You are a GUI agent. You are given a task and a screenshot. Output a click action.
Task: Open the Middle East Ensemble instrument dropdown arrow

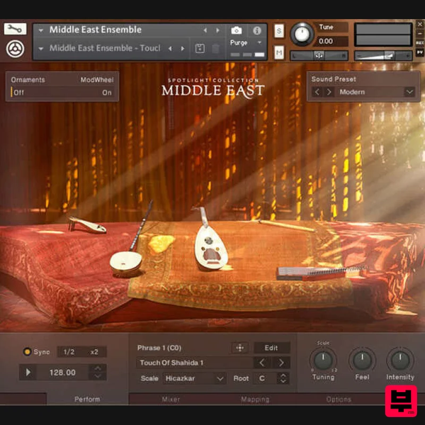[41, 30]
